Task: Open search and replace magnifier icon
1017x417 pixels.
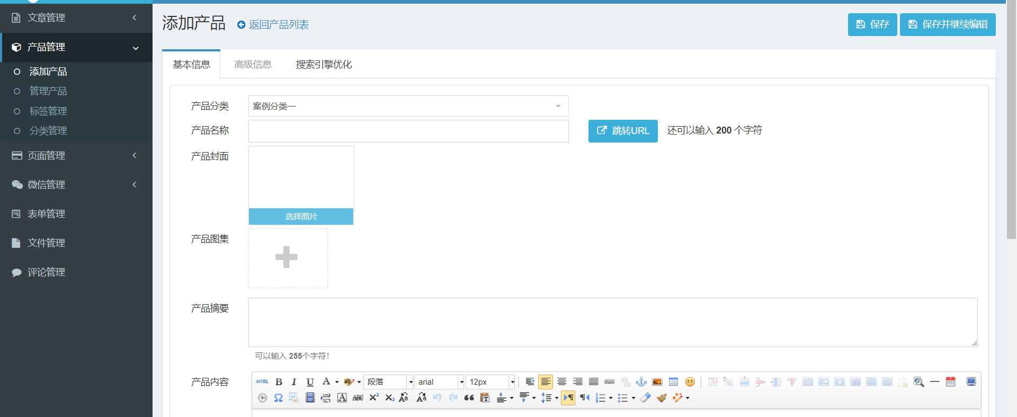Action: point(918,381)
